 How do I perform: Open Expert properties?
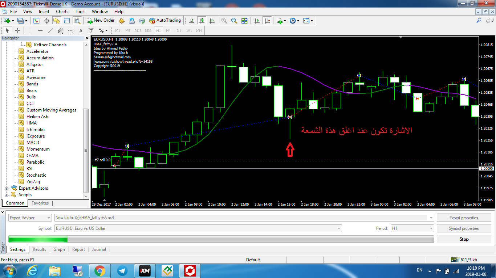(464, 218)
